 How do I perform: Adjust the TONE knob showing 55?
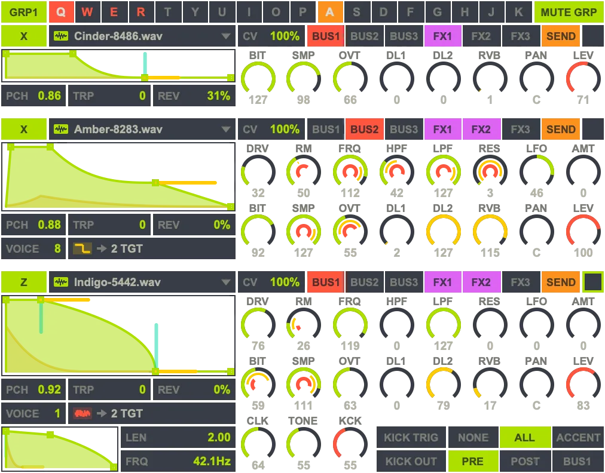tap(303, 444)
